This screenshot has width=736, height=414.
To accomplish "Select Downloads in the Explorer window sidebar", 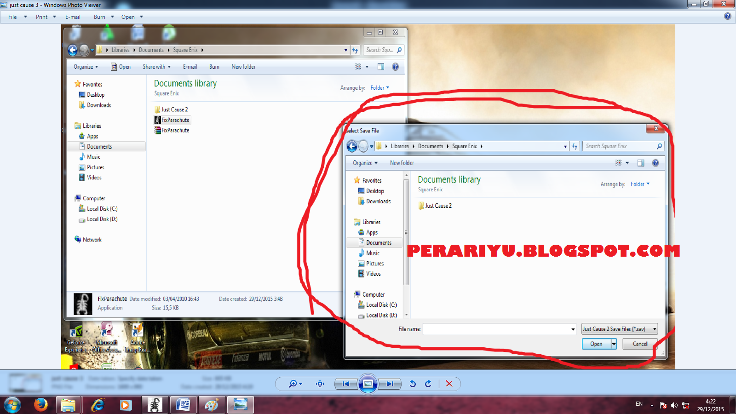I will coord(95,105).
